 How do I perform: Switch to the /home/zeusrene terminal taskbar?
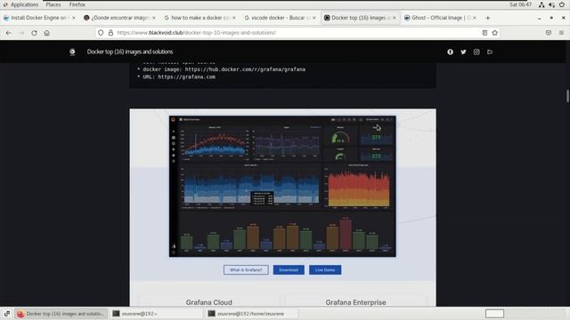pos(251,314)
